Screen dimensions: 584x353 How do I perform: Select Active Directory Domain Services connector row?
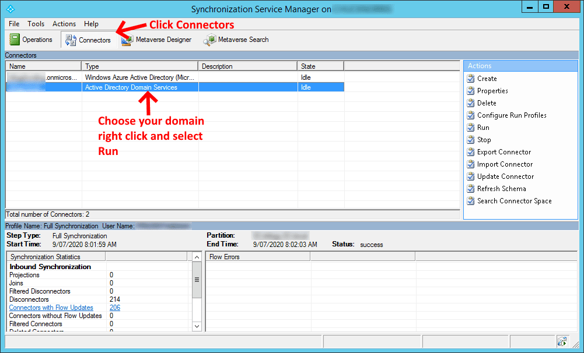tap(175, 87)
